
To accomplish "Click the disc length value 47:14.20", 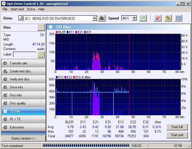I will tap(38, 44).
